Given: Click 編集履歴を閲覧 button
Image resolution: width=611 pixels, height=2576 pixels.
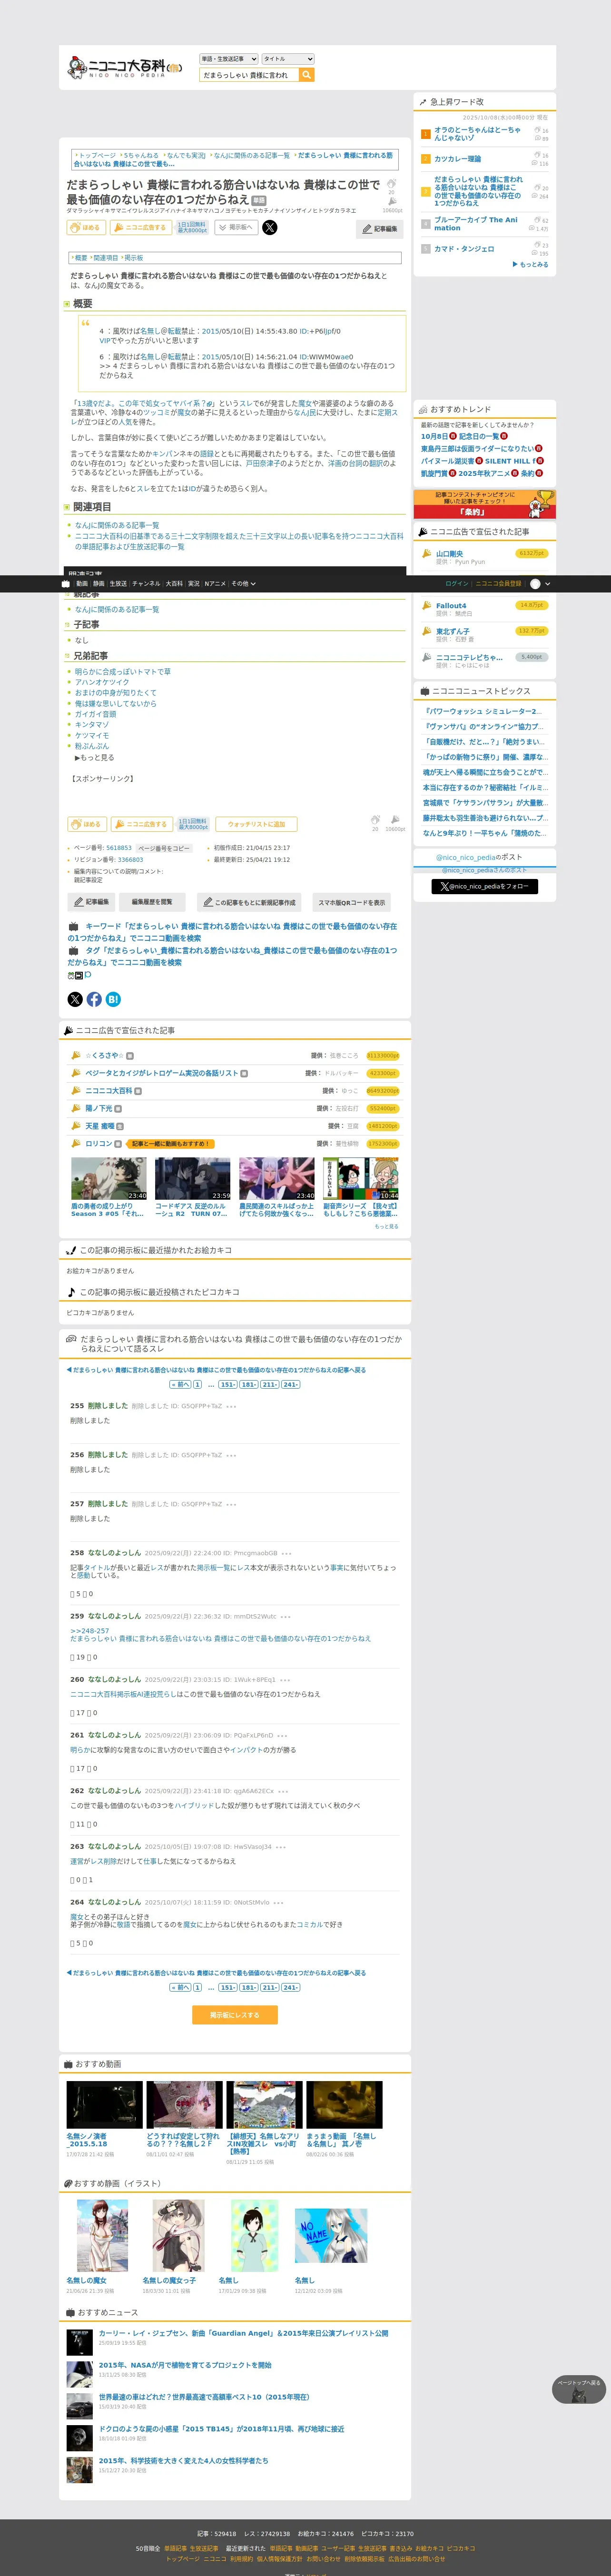Looking at the screenshot, I should coord(152,902).
